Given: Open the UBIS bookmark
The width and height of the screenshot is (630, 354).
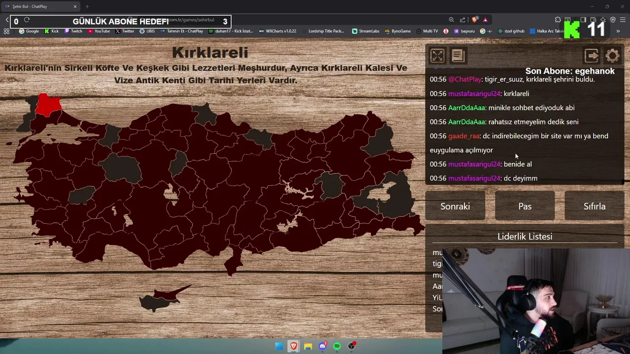Looking at the screenshot, I should click(147, 31).
